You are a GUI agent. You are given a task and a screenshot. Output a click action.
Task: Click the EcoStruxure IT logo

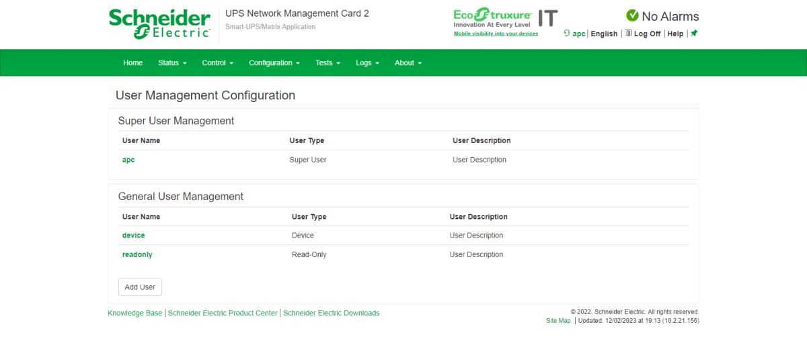click(506, 18)
